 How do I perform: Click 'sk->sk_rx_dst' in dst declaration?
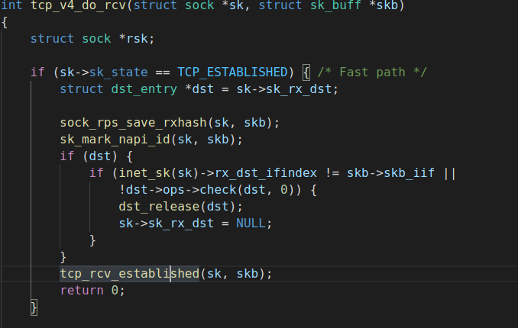click(x=283, y=89)
